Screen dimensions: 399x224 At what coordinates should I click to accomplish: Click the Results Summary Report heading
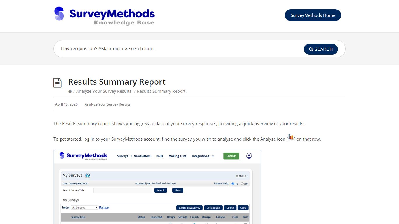tap(117, 82)
